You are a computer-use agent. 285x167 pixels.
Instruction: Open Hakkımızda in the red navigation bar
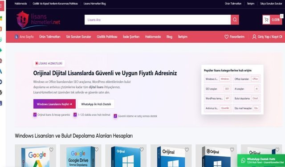pos(153,37)
